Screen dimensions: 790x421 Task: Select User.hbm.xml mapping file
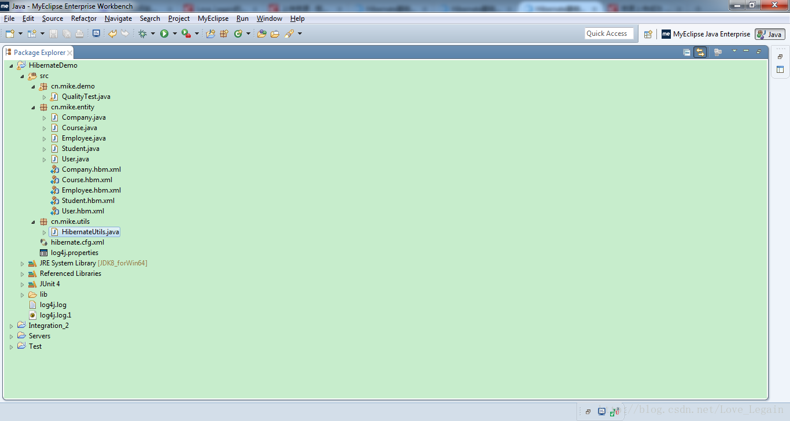coord(83,211)
